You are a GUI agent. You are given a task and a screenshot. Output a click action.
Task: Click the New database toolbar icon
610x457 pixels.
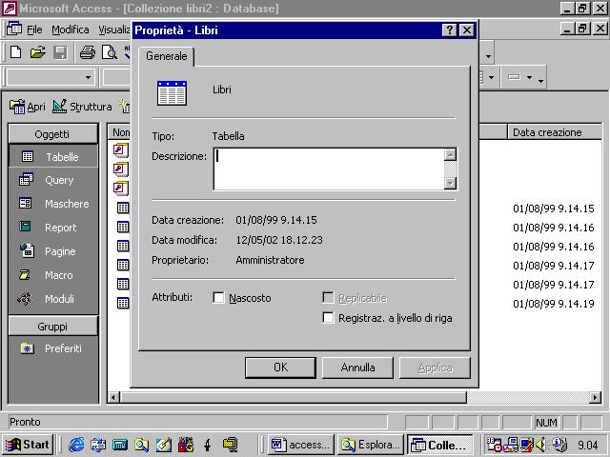(15, 52)
